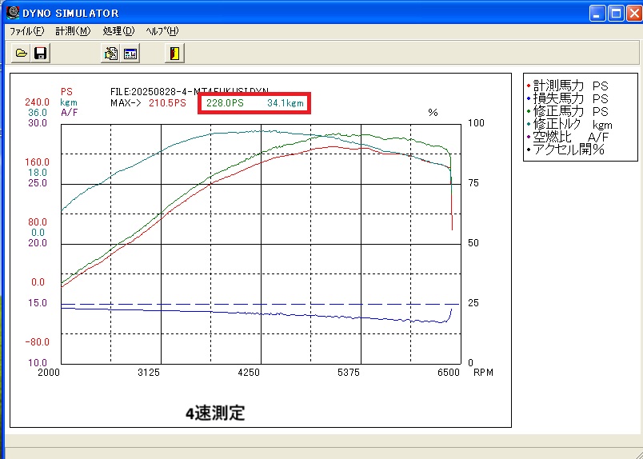
Task: Maximize the DYNO SIMULATOR window
Action: click(x=616, y=13)
